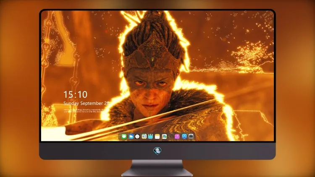Launch the clapperboard video app icon
The height and width of the screenshot is (177, 315).
[x=150, y=137]
